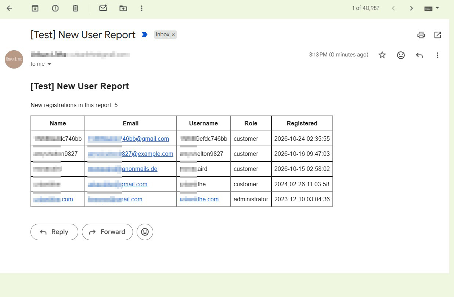Click the '1 of 40,987' message counter

(x=365, y=8)
